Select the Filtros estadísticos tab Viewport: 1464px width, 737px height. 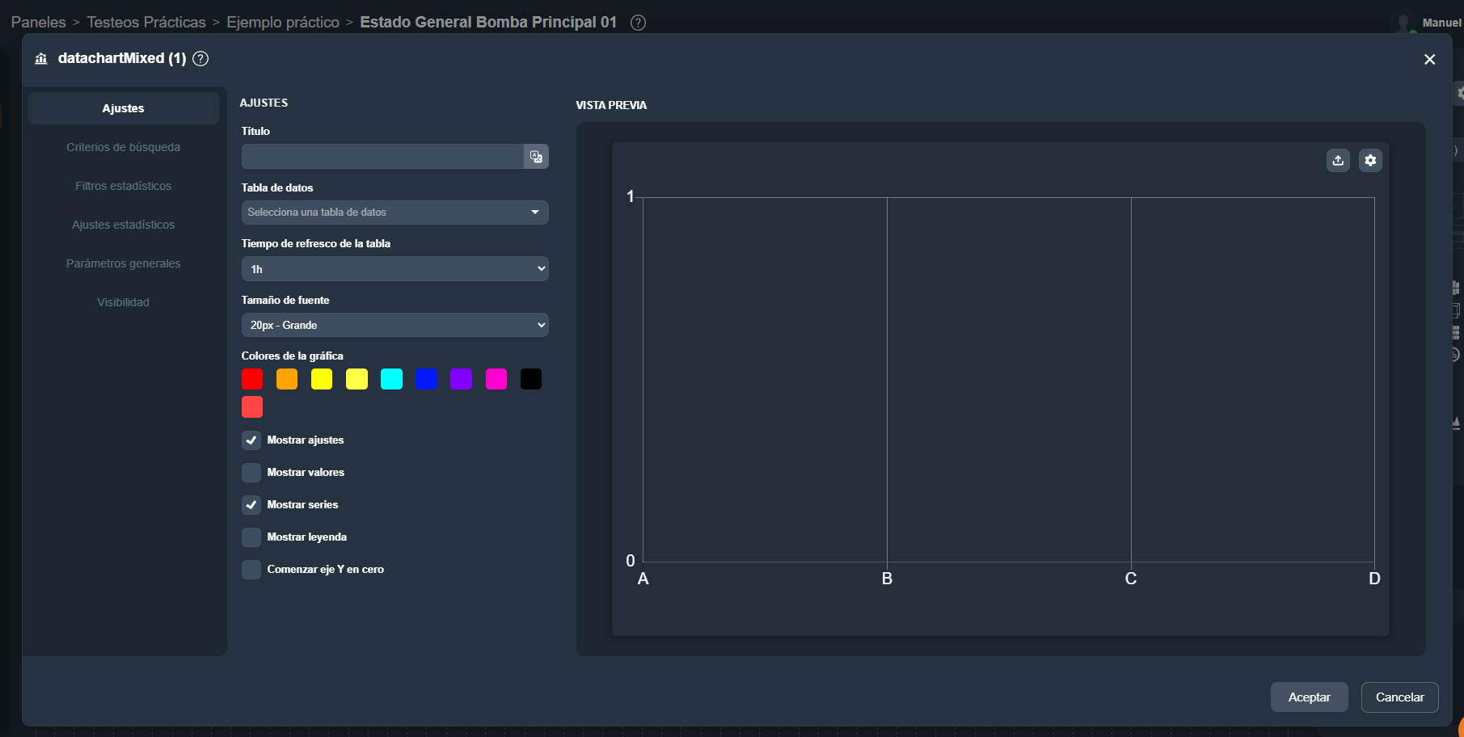(x=123, y=186)
